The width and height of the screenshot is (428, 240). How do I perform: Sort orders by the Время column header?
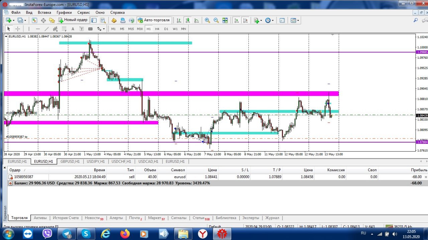click(x=99, y=170)
